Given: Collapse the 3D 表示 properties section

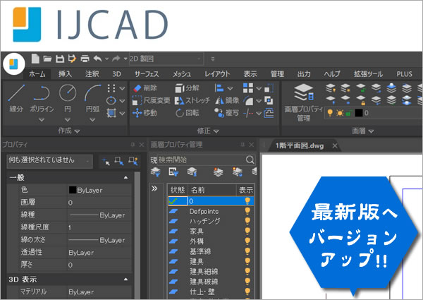Looking at the screenshot, I should click(x=125, y=279).
